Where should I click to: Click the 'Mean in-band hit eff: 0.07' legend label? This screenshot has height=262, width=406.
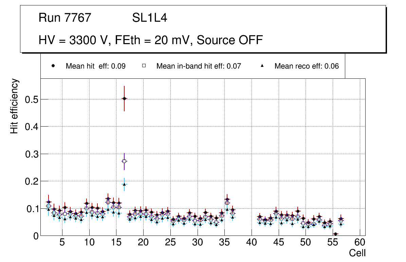pos(199,66)
